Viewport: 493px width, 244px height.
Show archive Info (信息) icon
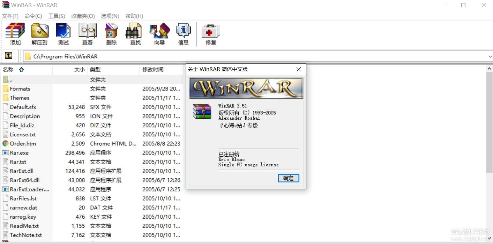click(x=183, y=34)
